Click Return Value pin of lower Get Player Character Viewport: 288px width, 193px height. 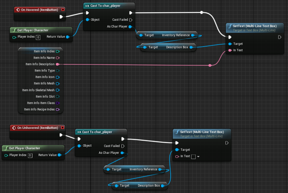tap(59, 155)
